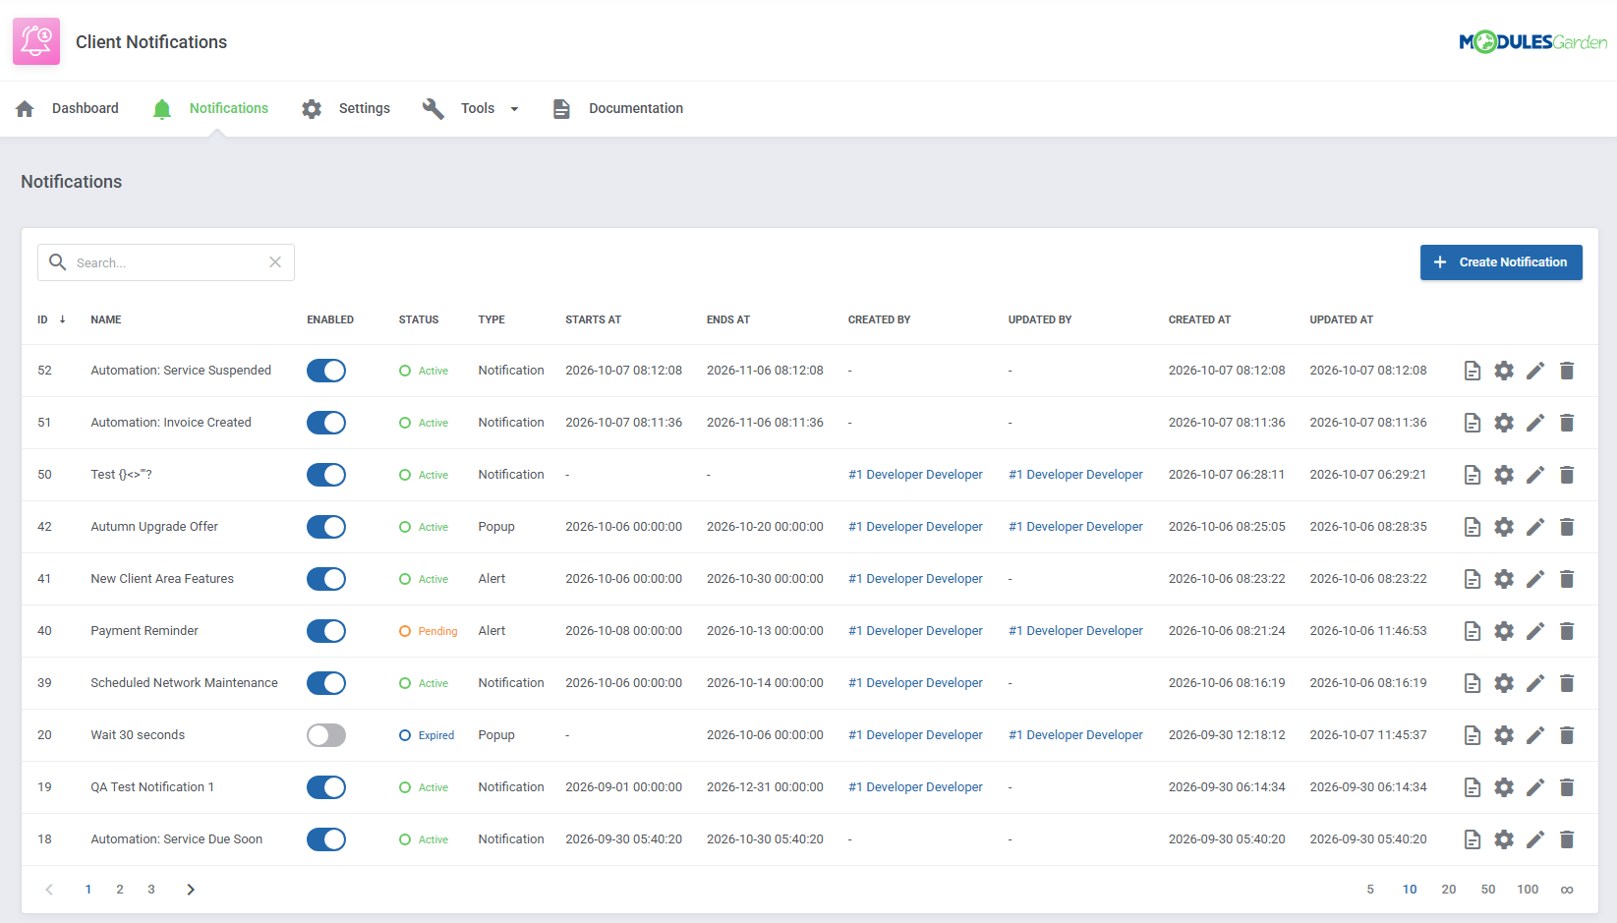Viewport: 1617px width, 923px height.
Task: Jump to page 3 of notifications
Action: 151,890
